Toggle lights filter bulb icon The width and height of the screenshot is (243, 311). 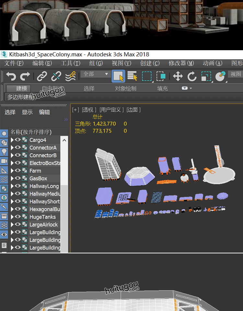pyautogui.click(x=4, y=152)
